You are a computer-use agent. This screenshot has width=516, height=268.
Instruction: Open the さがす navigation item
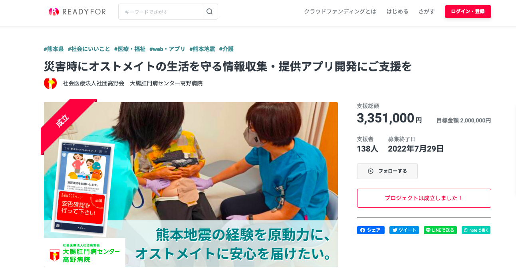pyautogui.click(x=427, y=12)
